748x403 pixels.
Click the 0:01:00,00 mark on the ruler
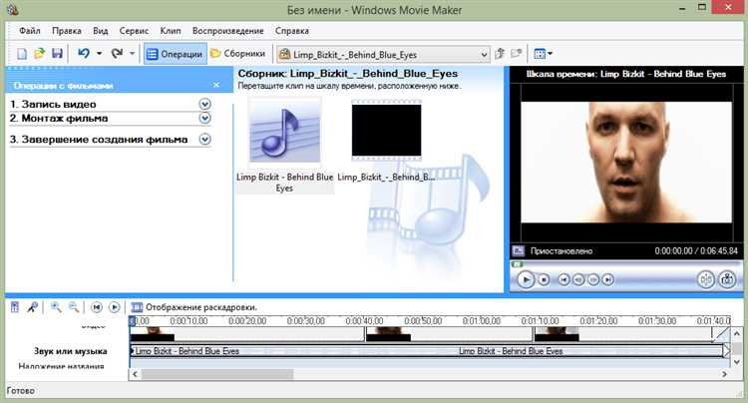(x=482, y=321)
